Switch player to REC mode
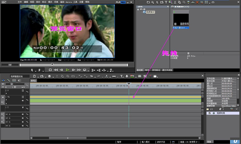Image resolution: width=241 pixels, height=144 pixels. point(123,2)
